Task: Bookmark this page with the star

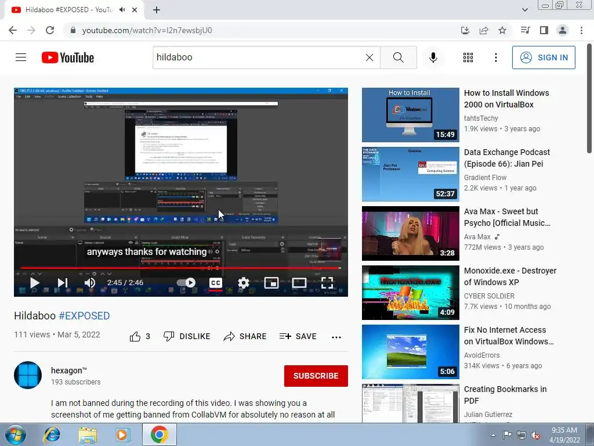Action: pos(502,30)
